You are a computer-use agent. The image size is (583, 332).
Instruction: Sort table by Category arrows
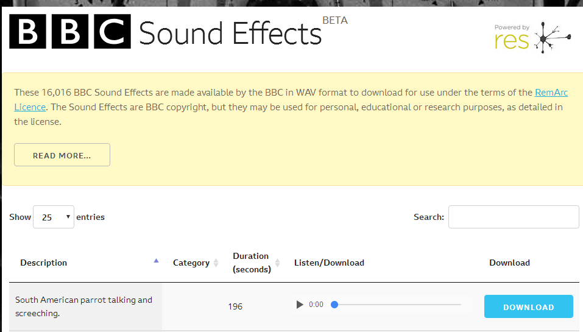click(216, 263)
